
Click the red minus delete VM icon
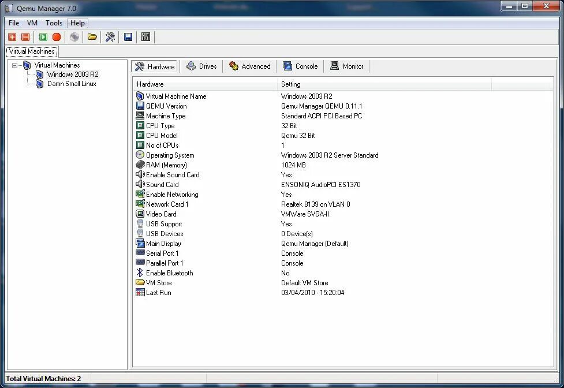point(25,37)
